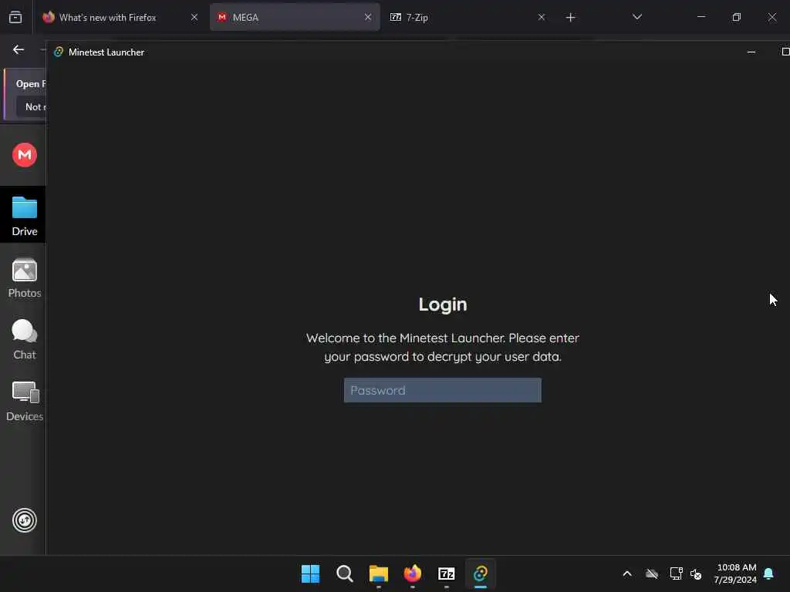Viewport: 790px width, 592px height.
Task: Show hidden system tray icons
Action: click(x=627, y=573)
